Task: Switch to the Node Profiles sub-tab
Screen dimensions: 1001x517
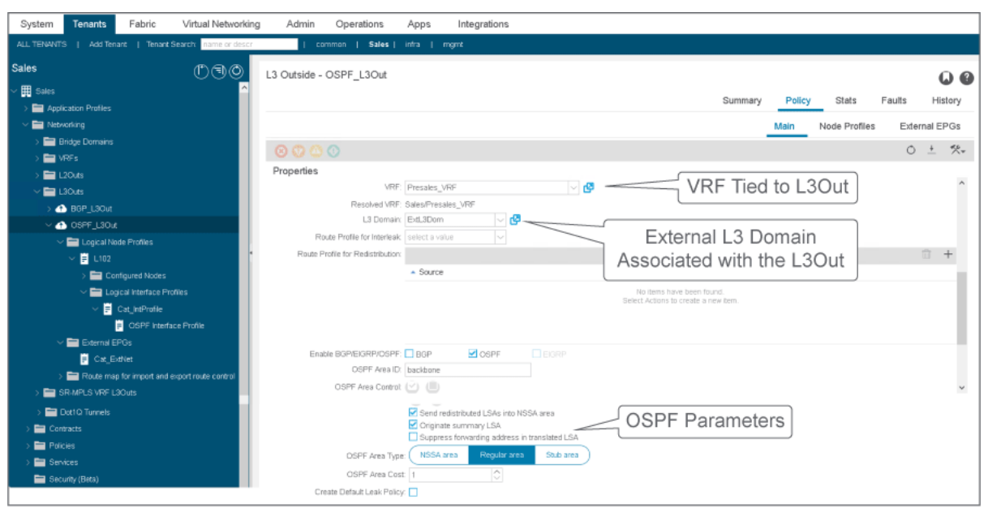Action: pos(847,127)
